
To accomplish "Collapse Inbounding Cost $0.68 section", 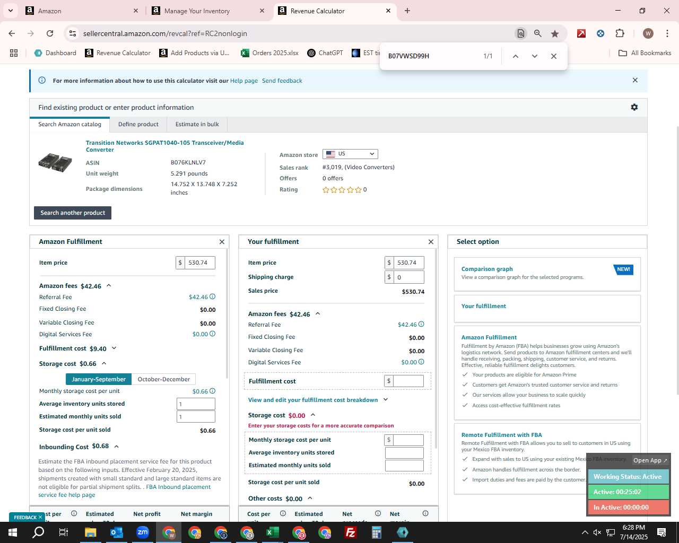I will tap(116, 446).
